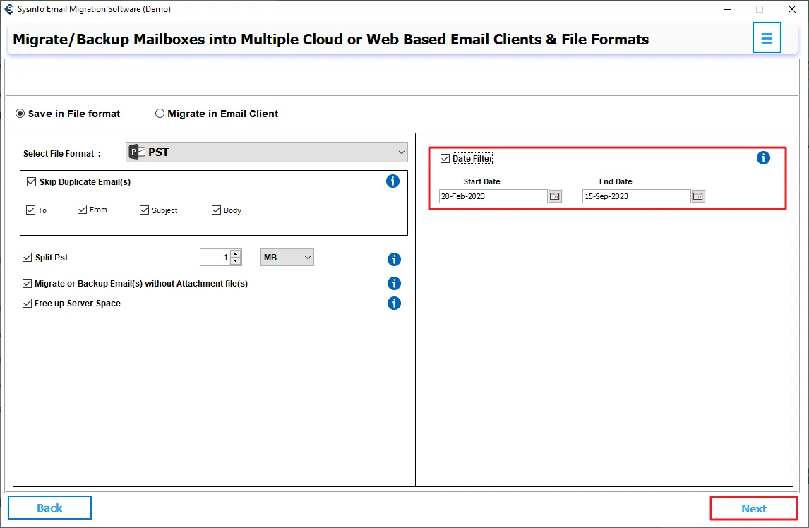Expand the PST file format dropdown

click(x=401, y=152)
